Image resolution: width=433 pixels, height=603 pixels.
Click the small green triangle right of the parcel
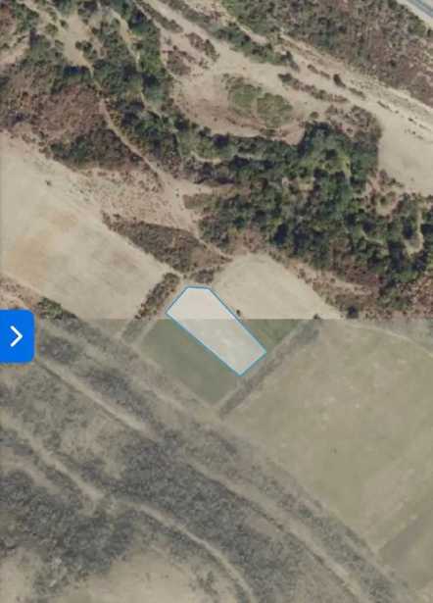click(272, 332)
